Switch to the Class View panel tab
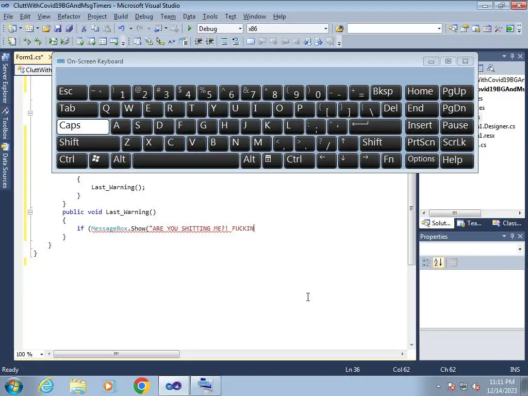528x396 pixels. pyautogui.click(x=507, y=223)
